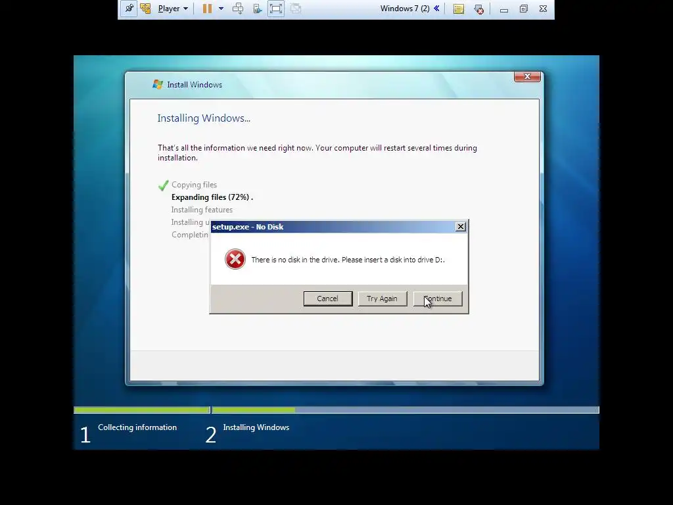Click the 'Installing Windows...' heading
Image resolution: width=673 pixels, height=505 pixels.
[x=204, y=118]
